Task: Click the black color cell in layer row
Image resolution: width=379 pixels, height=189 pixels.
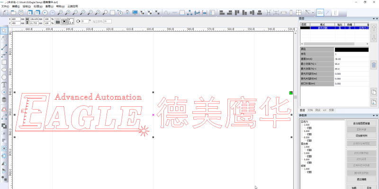Action: pos(305,28)
